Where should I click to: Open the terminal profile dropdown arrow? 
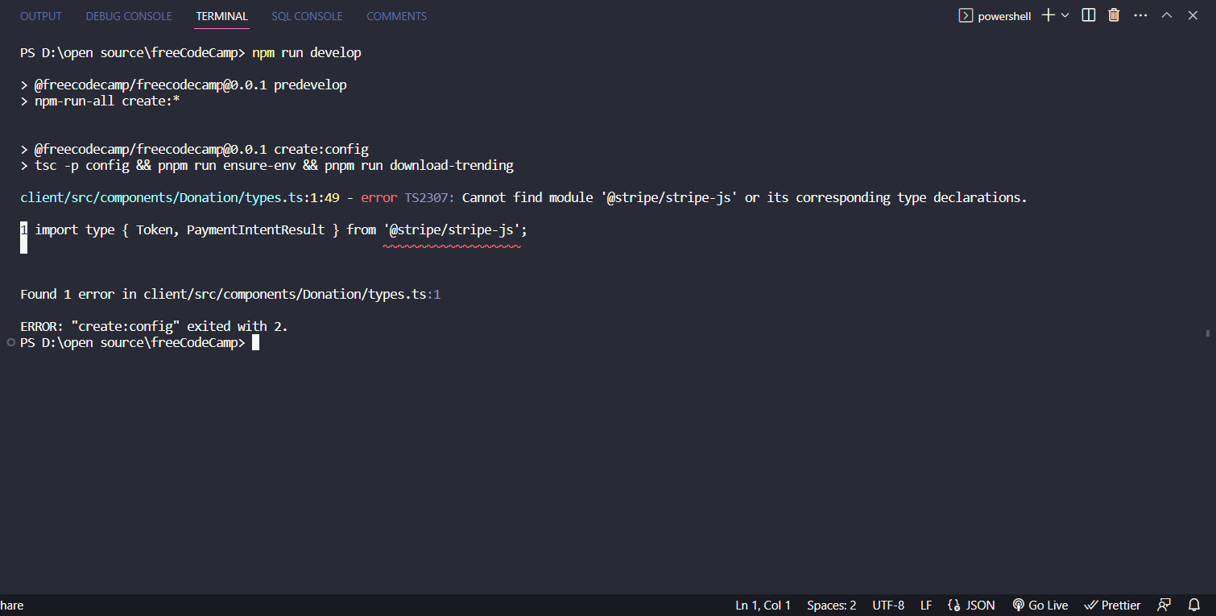(x=1064, y=14)
